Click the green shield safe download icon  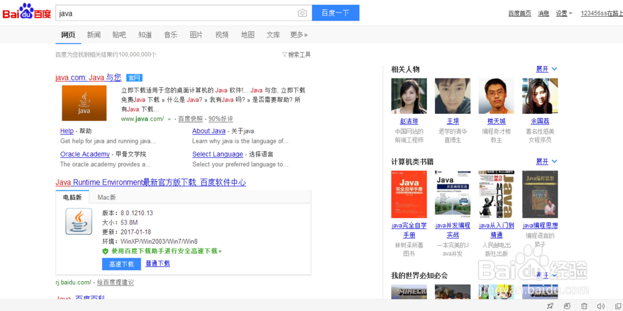105,251
